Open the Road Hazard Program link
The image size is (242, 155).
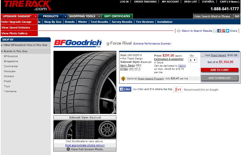click(x=151, y=78)
